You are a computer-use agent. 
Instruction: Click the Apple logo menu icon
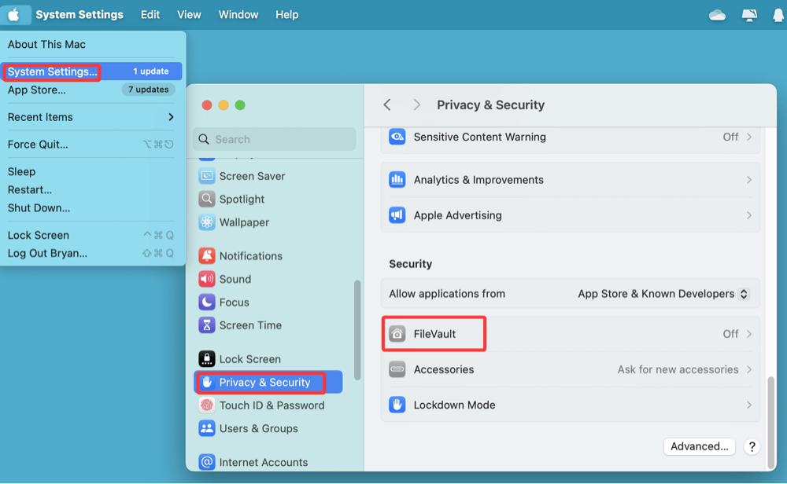[x=14, y=15]
